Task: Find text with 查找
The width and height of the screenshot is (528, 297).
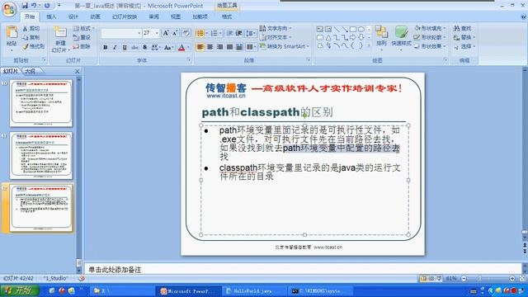Action: tap(463, 28)
